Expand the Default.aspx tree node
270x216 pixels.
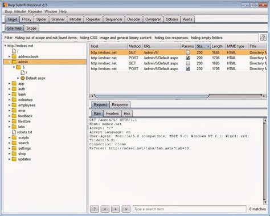(18, 78)
